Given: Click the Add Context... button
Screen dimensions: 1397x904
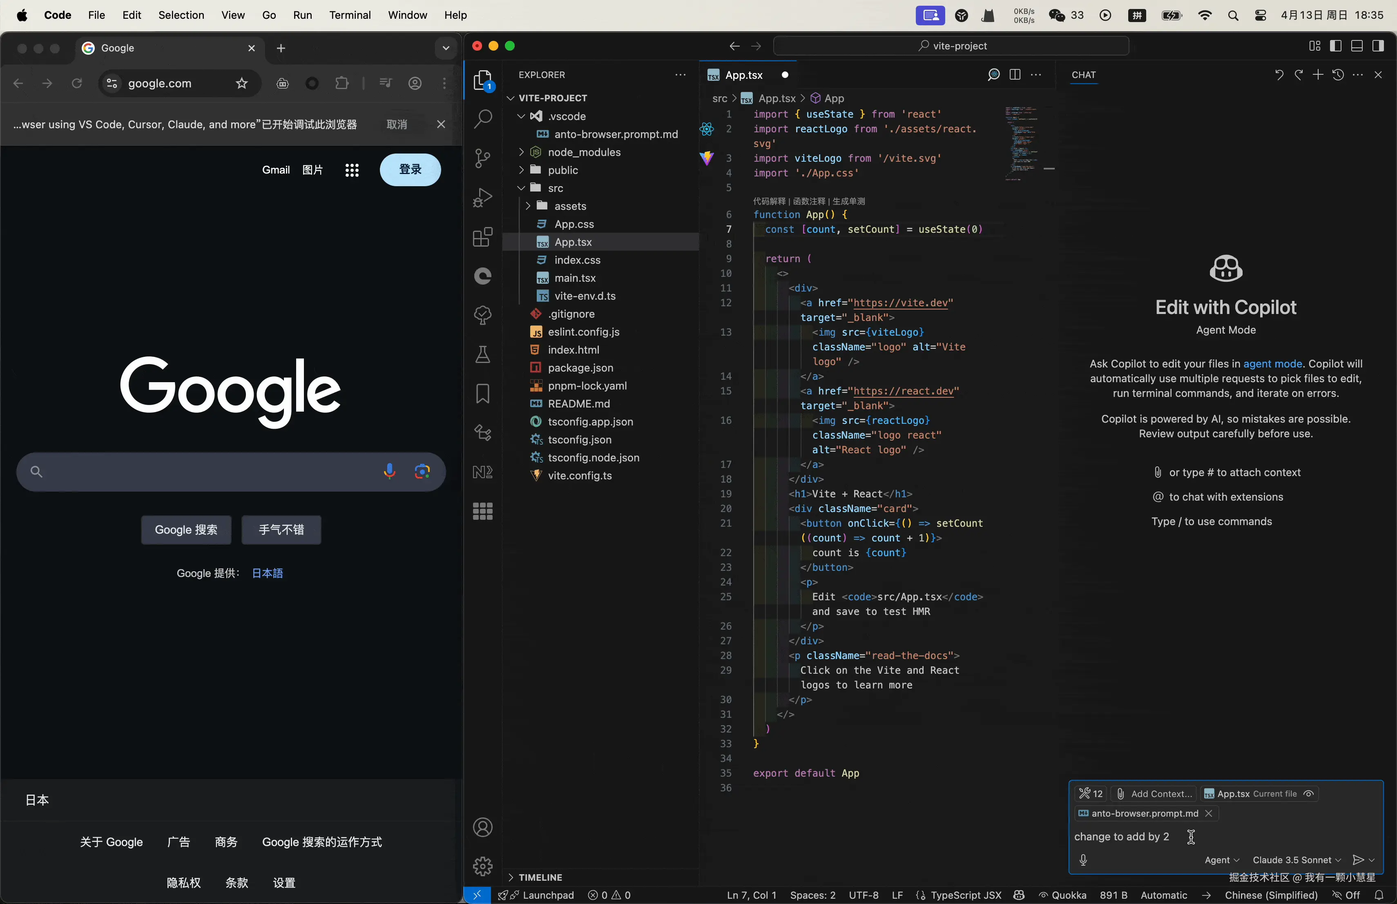Looking at the screenshot, I should pos(1154,794).
